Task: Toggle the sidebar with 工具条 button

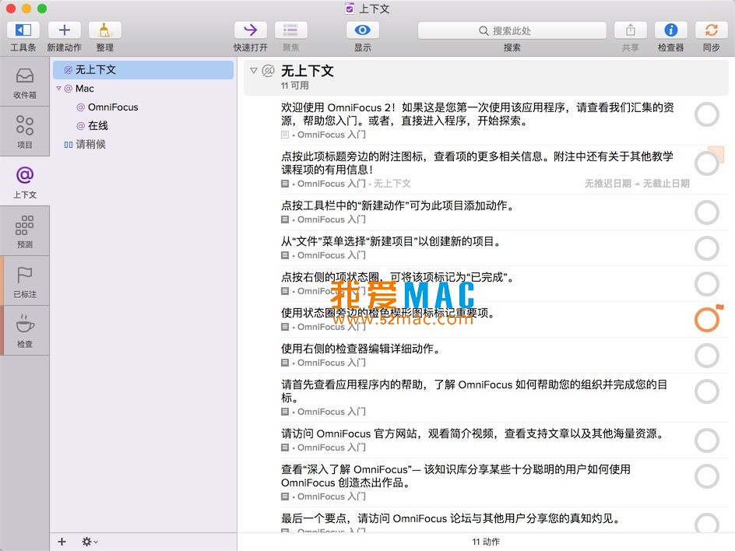Action: click(x=23, y=30)
